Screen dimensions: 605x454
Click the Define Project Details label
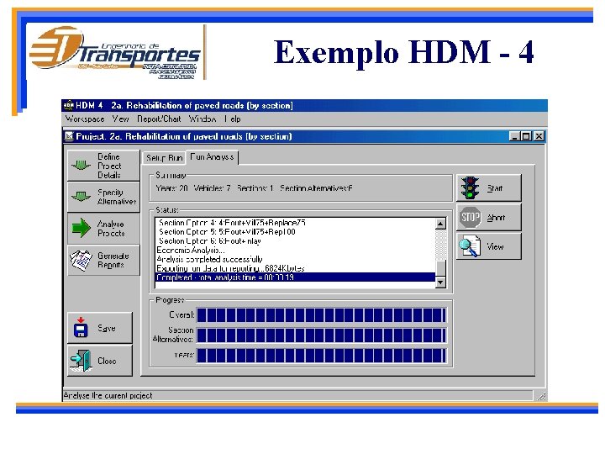109,166
